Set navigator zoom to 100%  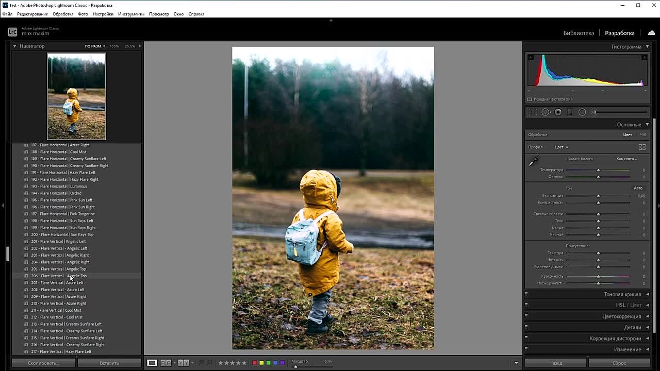click(114, 46)
